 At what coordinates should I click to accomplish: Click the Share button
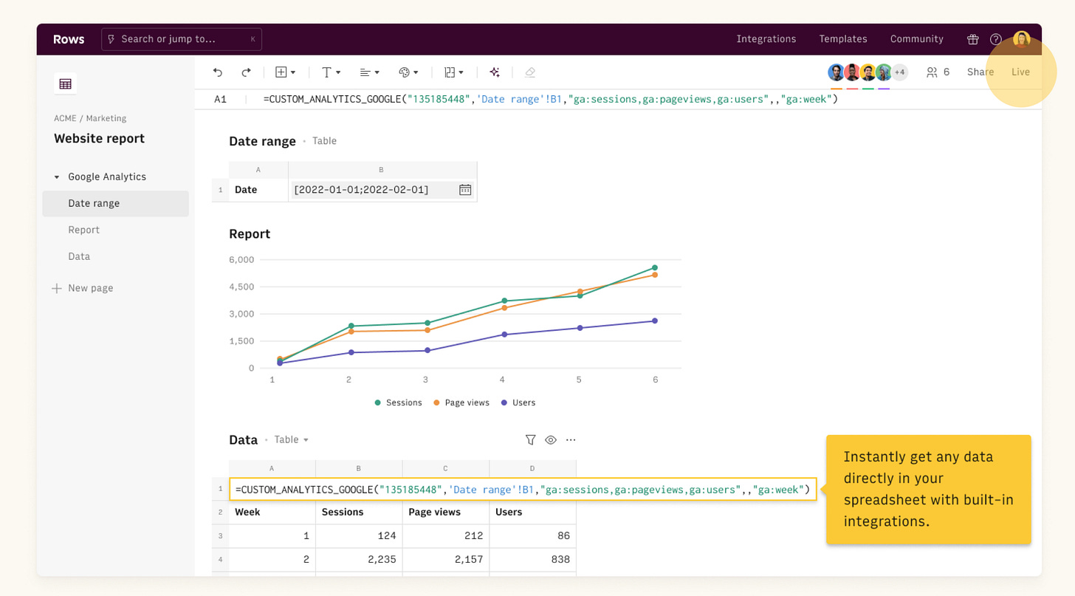[x=980, y=72]
